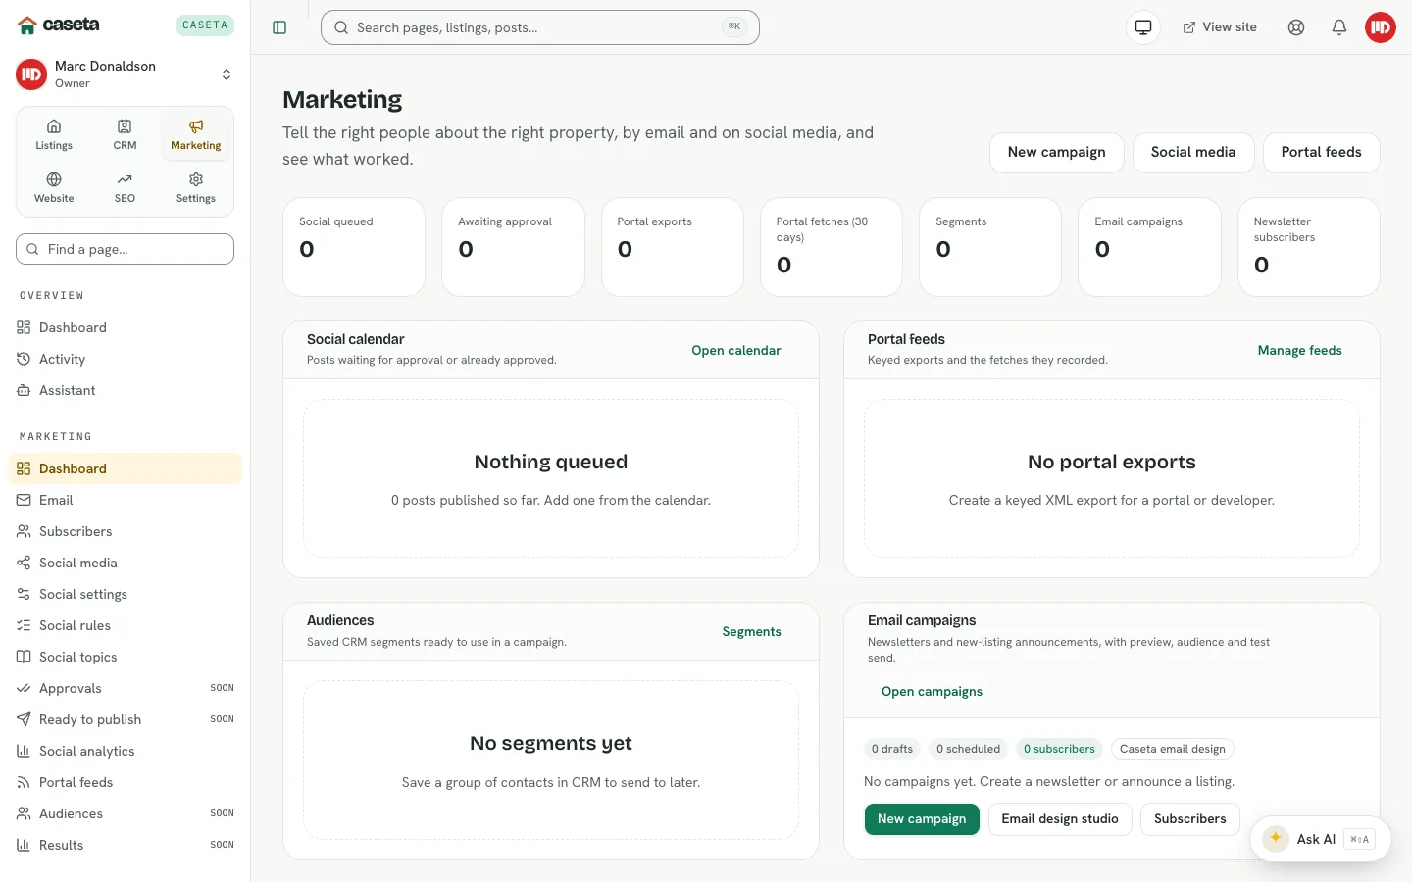
Task: Go to Listings section
Action: click(54, 134)
